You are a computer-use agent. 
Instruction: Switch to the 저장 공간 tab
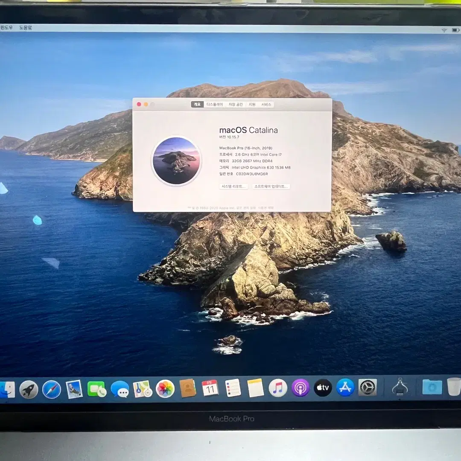pyautogui.click(x=236, y=105)
